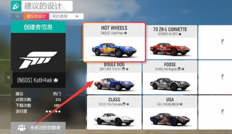
Task: Click the loading card next to FOOSE
Action: point(215,77)
